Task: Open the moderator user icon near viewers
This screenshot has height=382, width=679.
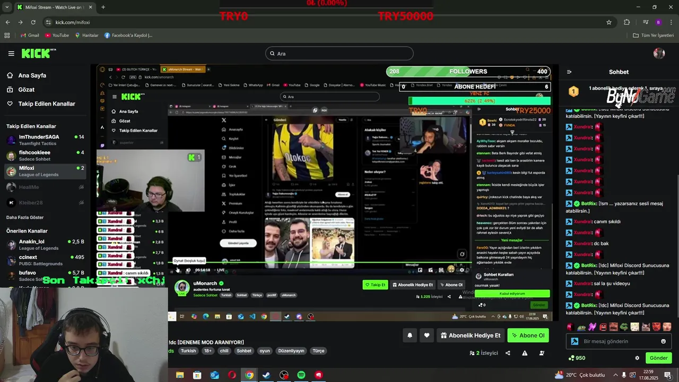Action: 542,353
